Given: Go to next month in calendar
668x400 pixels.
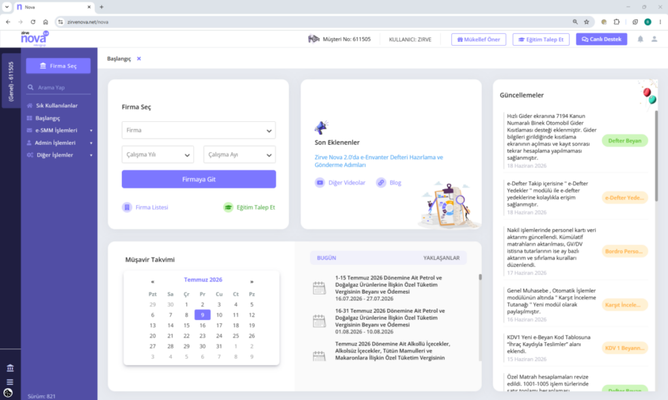Looking at the screenshot, I should pos(252,281).
